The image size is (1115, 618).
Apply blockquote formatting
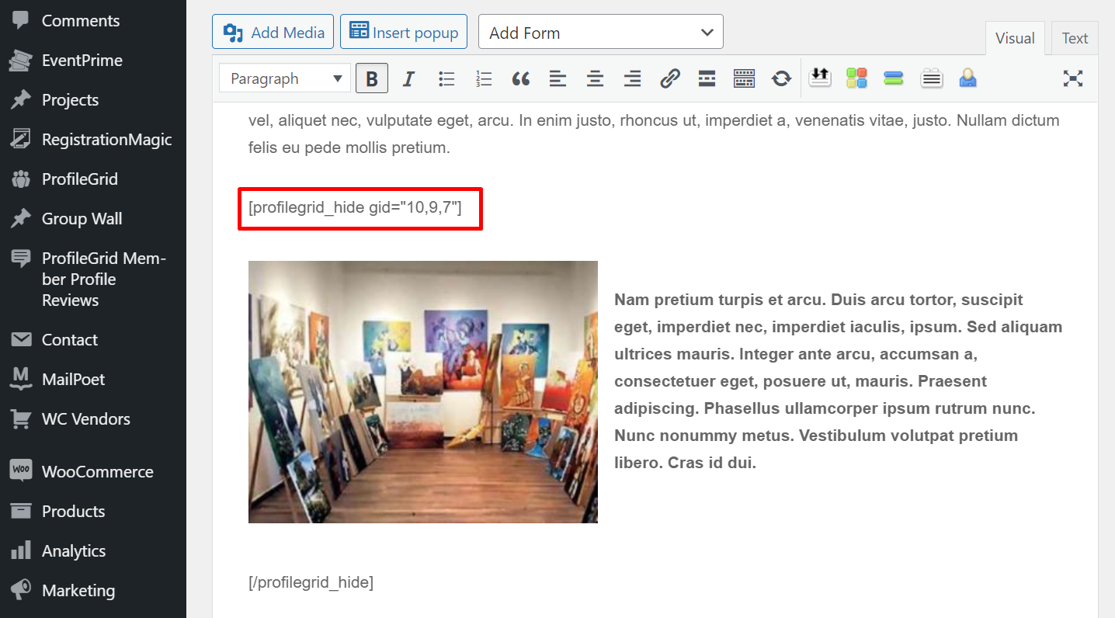point(521,78)
